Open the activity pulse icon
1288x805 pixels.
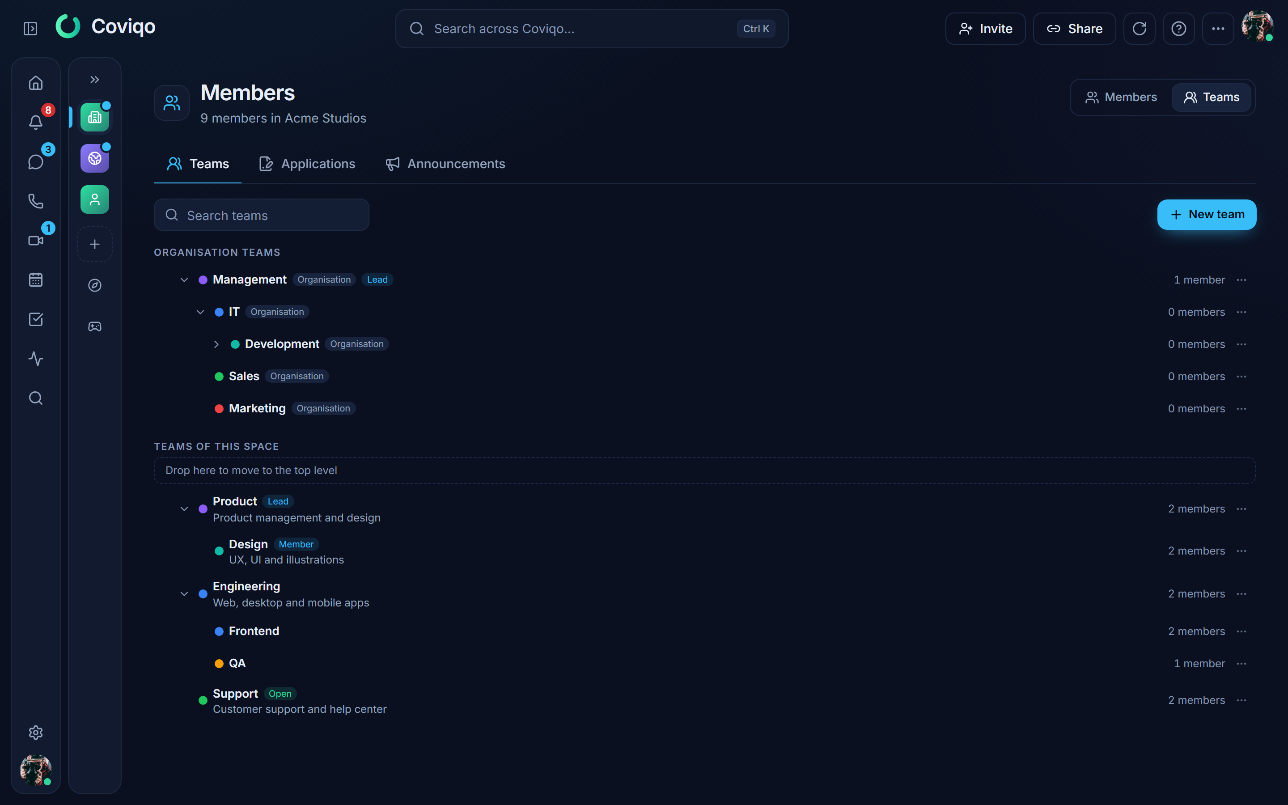coord(36,359)
